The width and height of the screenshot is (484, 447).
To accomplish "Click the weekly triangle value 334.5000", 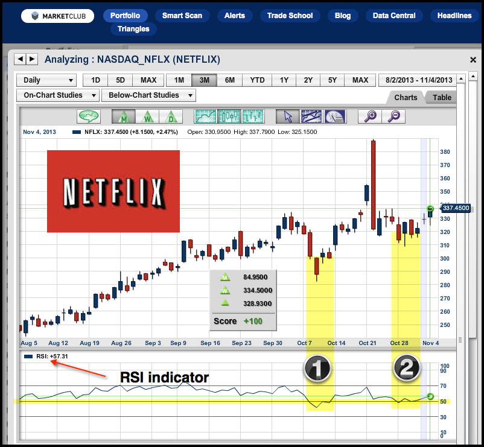I will tap(258, 290).
